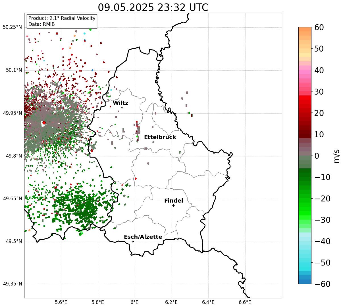
Task: Click the colorbar 50 tick label
Action: 319,49
